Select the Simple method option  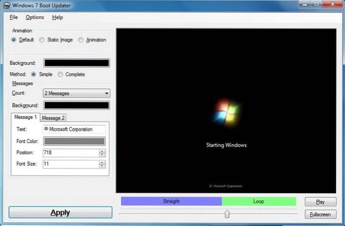[x=34, y=74]
